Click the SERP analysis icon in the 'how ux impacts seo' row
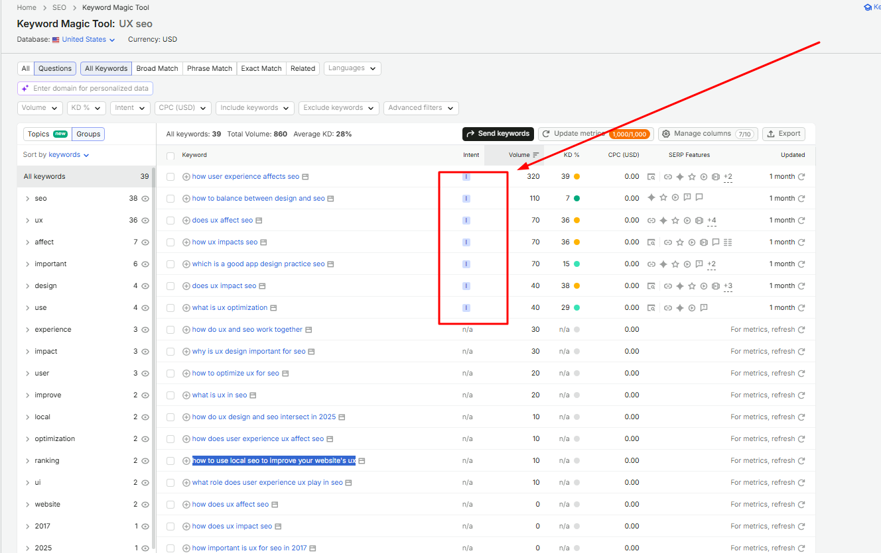 tap(651, 242)
